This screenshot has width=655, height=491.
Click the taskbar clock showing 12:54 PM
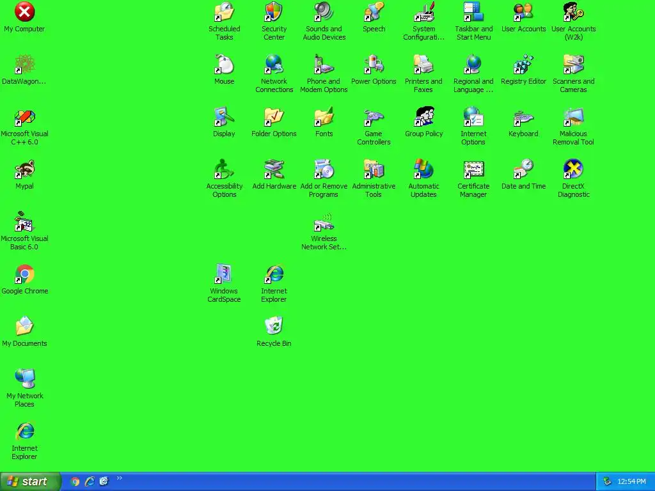click(x=631, y=481)
